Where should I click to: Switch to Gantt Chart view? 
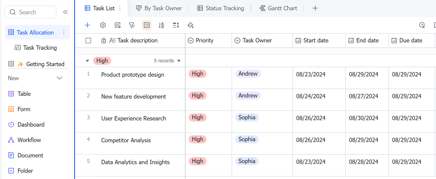click(278, 8)
